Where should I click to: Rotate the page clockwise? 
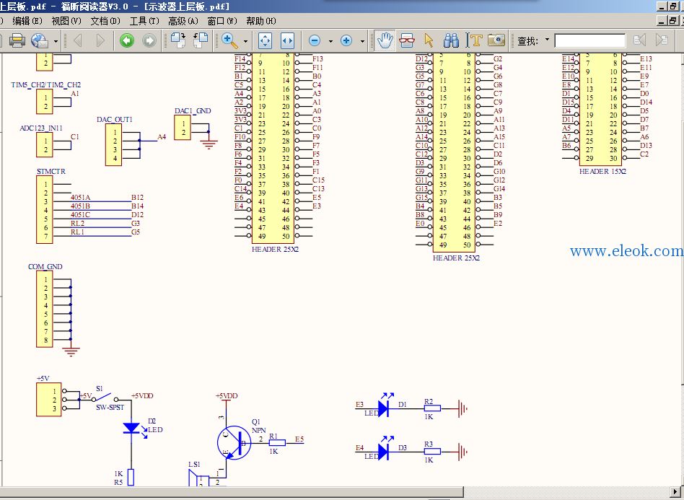[x=178, y=40]
